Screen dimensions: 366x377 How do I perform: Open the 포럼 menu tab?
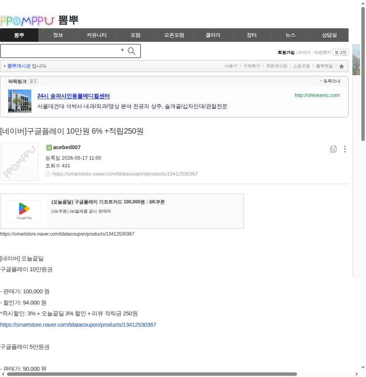click(135, 35)
